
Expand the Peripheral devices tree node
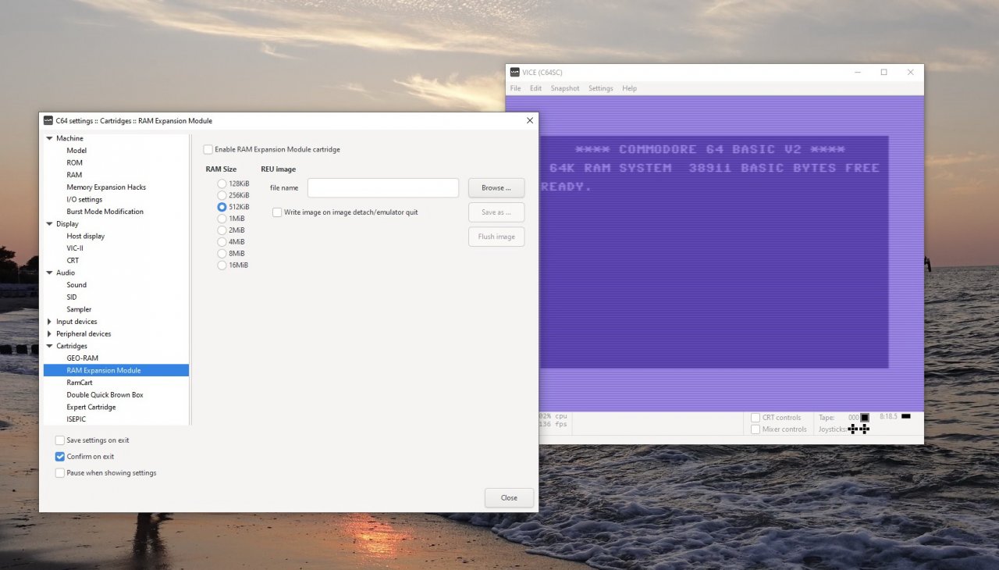[49, 334]
